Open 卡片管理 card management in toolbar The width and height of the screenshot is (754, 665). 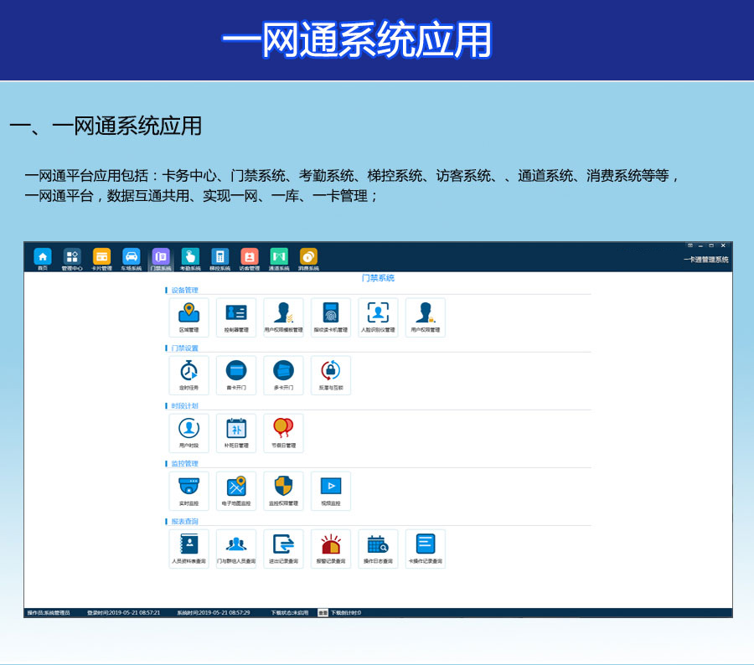(101, 257)
